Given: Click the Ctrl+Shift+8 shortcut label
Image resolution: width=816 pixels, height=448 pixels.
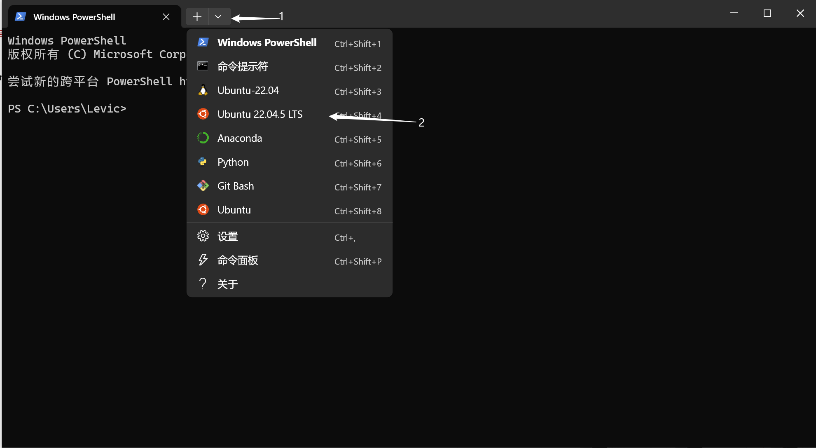Looking at the screenshot, I should 358,211.
